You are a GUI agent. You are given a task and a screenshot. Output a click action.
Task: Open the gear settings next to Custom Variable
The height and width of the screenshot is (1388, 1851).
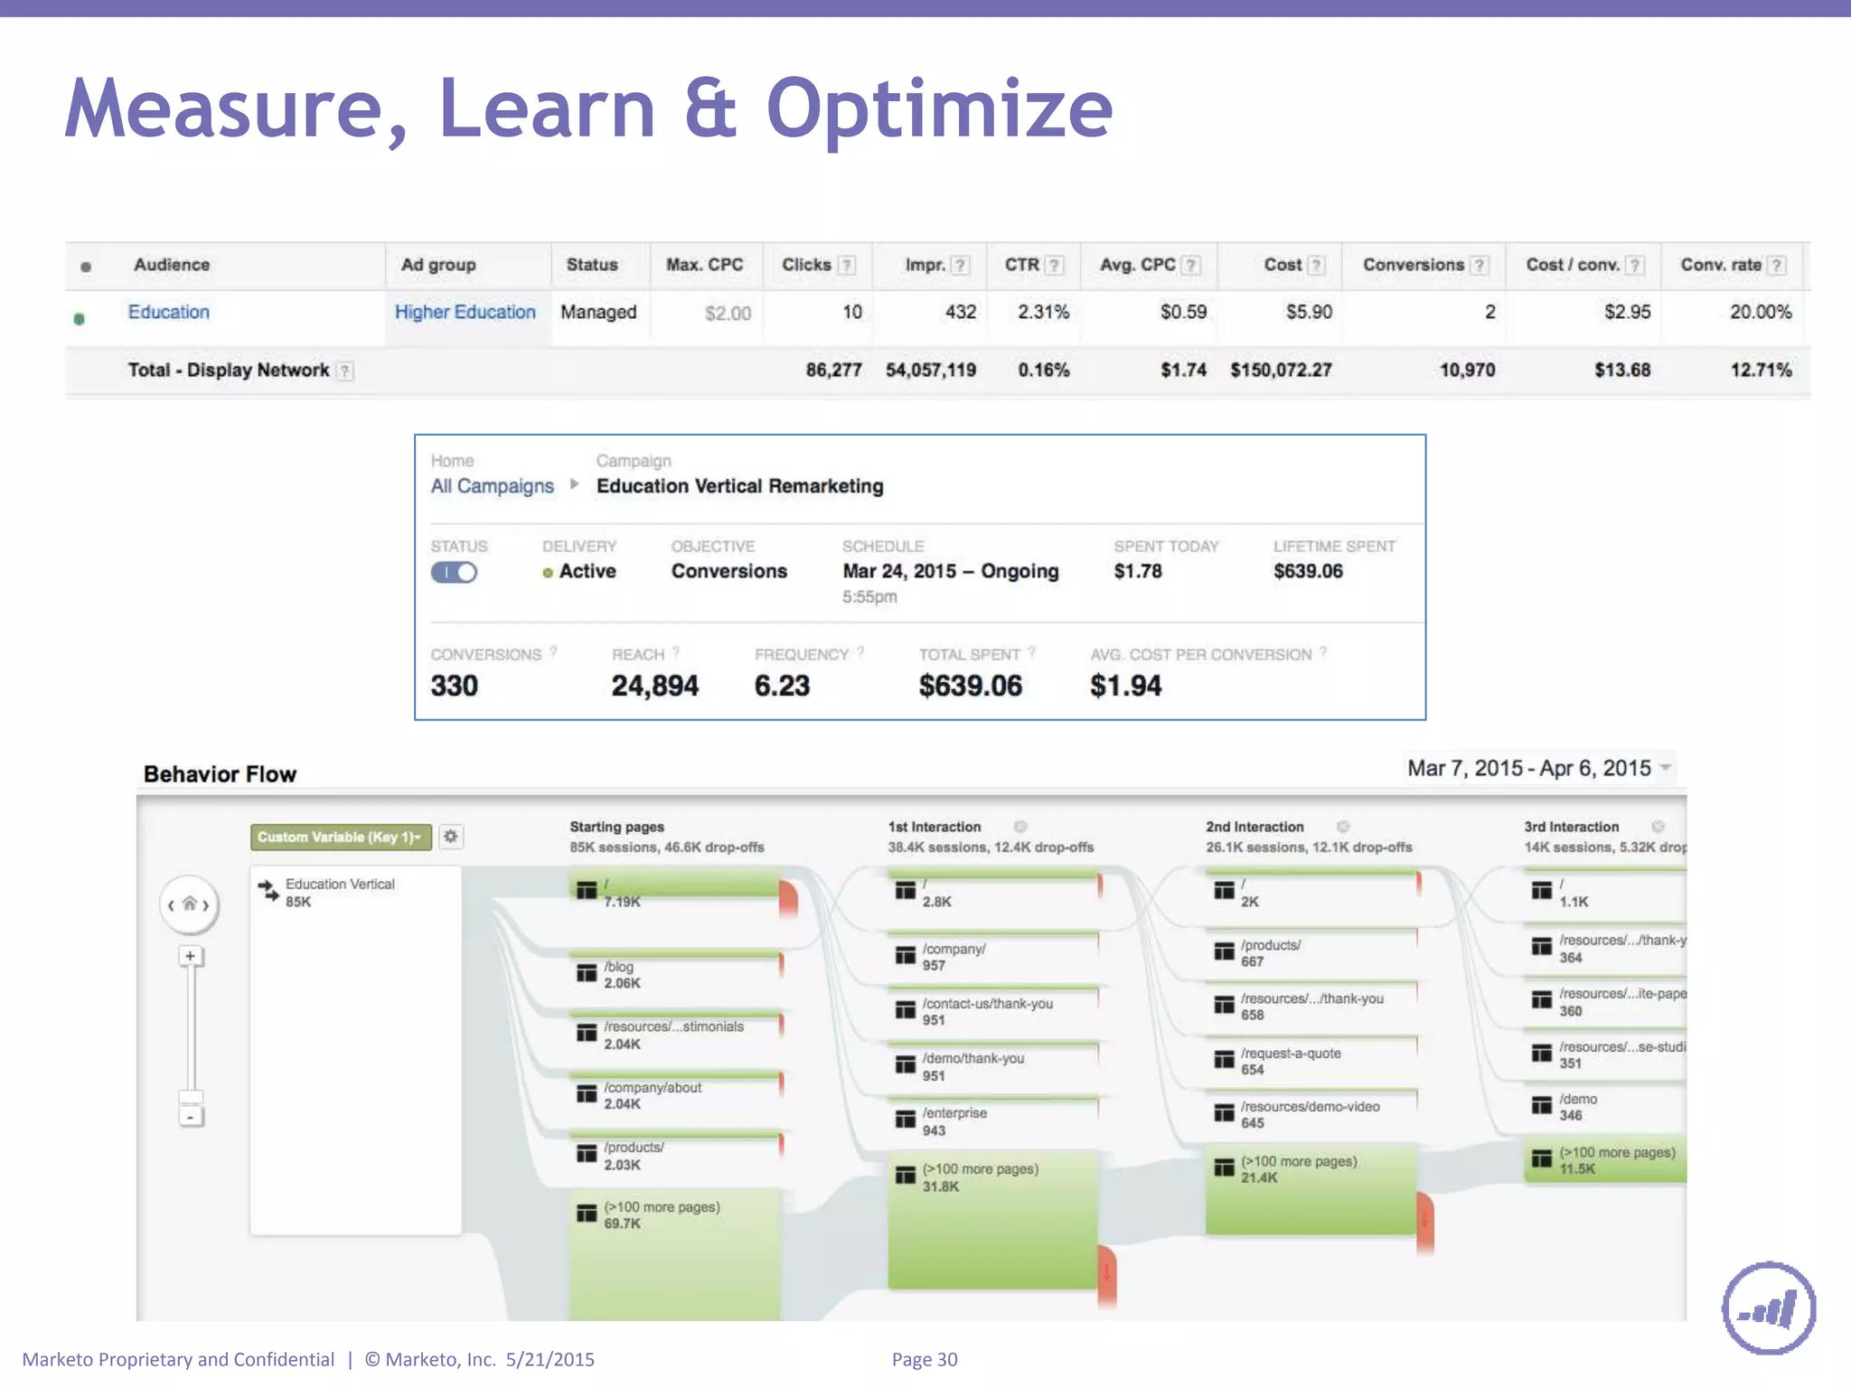click(x=450, y=837)
